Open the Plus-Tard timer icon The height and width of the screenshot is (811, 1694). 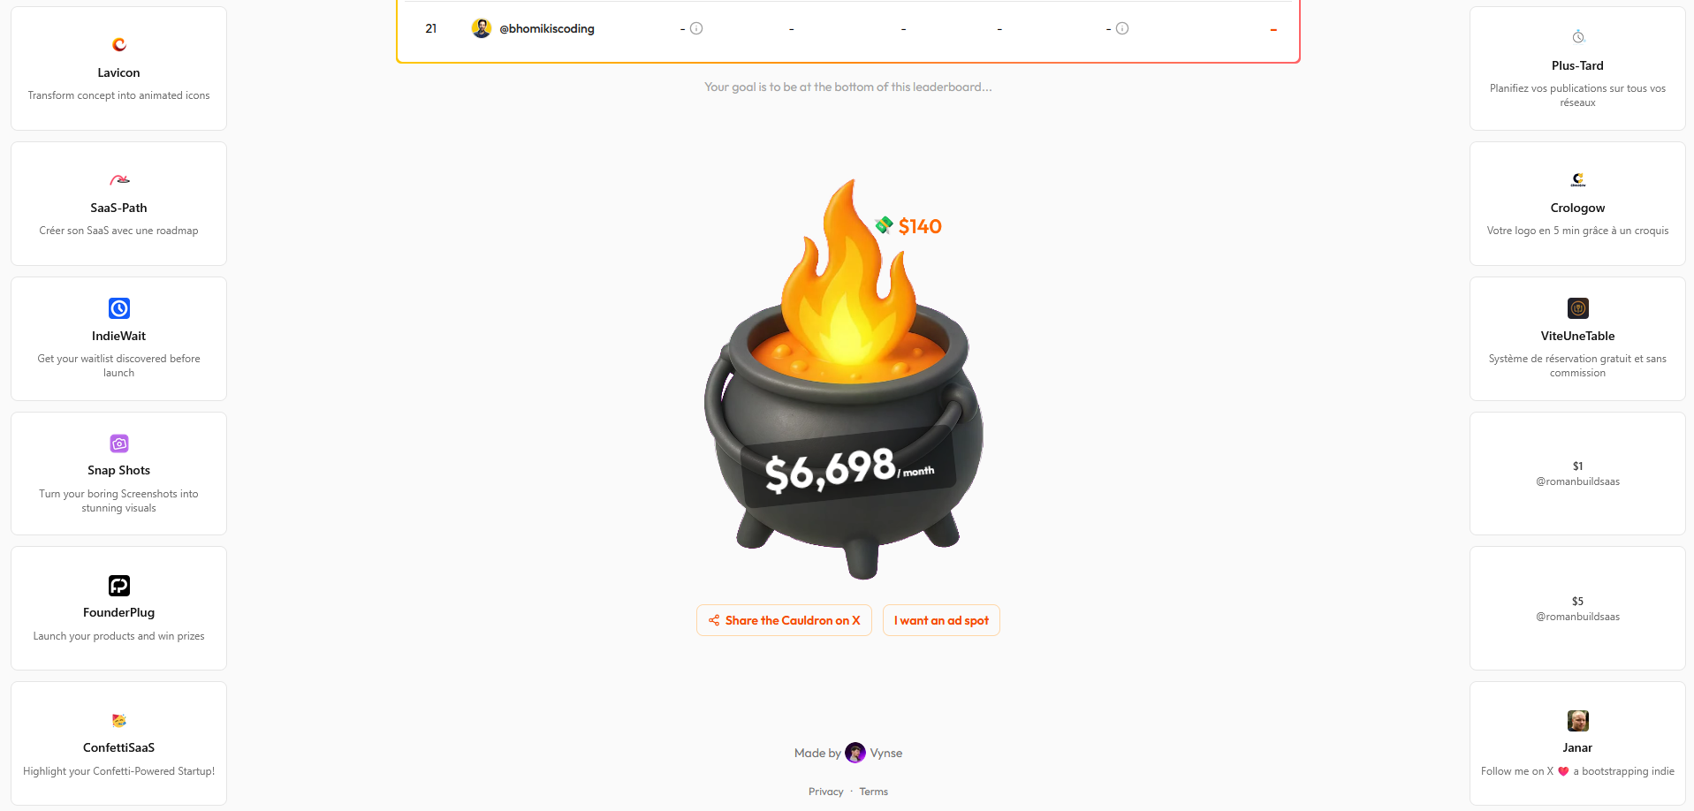pos(1578,36)
